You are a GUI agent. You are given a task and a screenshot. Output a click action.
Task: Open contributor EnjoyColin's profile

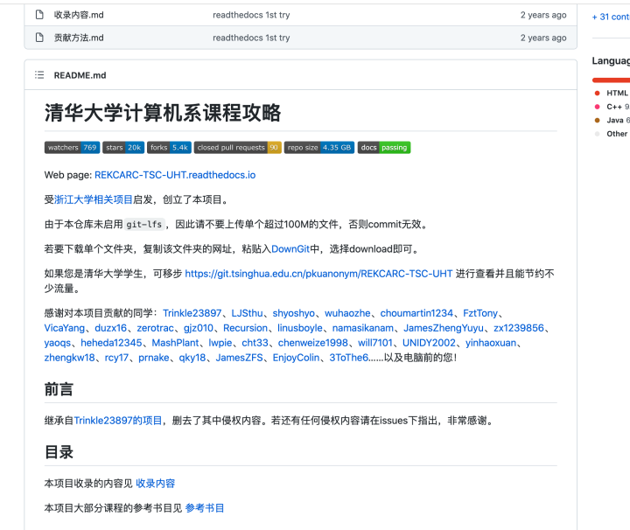pyautogui.click(x=296, y=358)
